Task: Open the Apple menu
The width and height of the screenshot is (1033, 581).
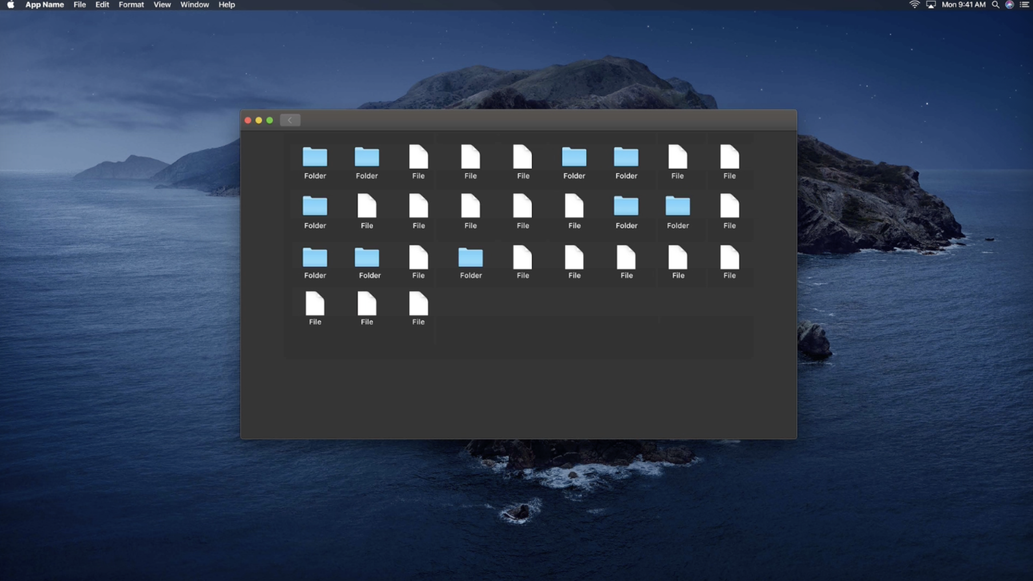Action: tap(10, 5)
